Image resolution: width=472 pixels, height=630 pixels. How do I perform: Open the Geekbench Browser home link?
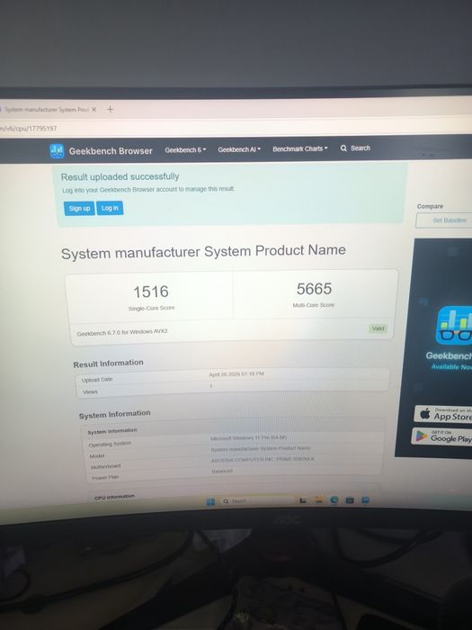tap(111, 151)
